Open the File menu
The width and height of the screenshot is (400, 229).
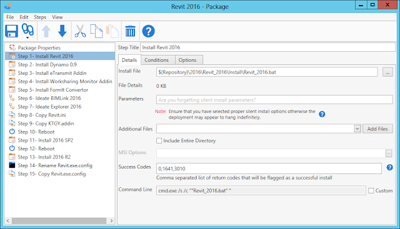pyautogui.click(x=10, y=17)
